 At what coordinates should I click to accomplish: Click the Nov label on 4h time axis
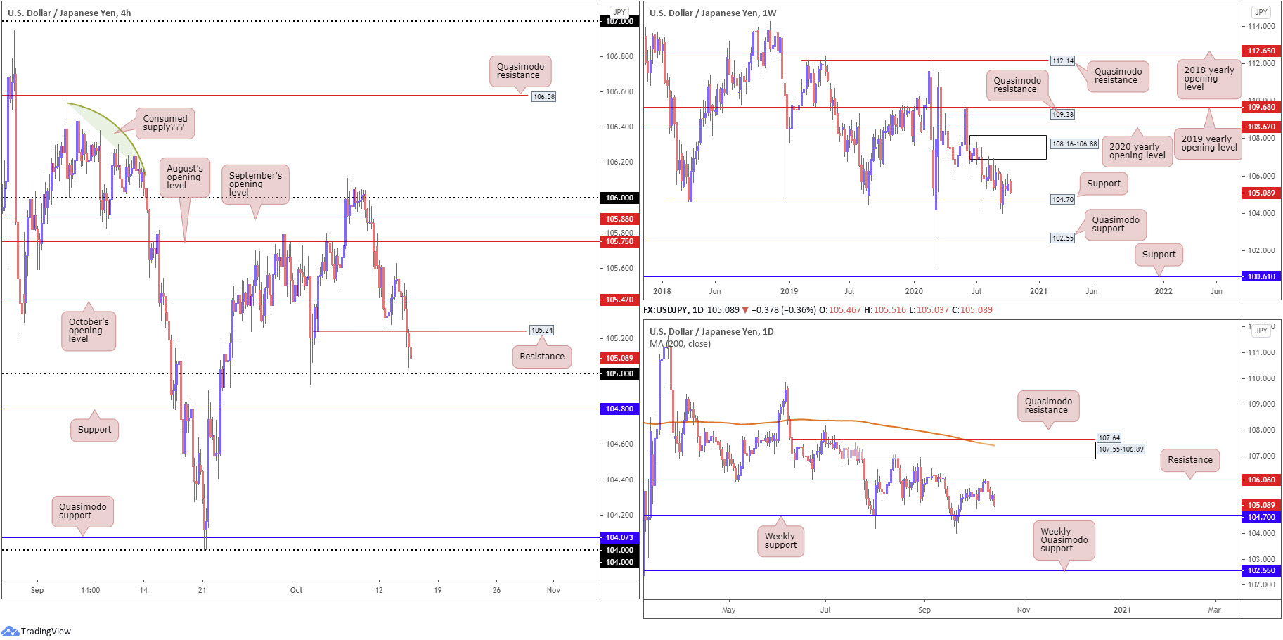coord(553,590)
